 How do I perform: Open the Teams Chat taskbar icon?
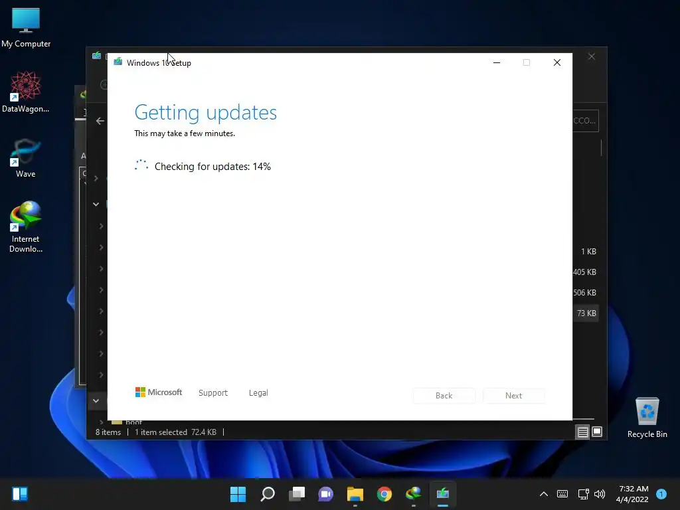(x=325, y=494)
